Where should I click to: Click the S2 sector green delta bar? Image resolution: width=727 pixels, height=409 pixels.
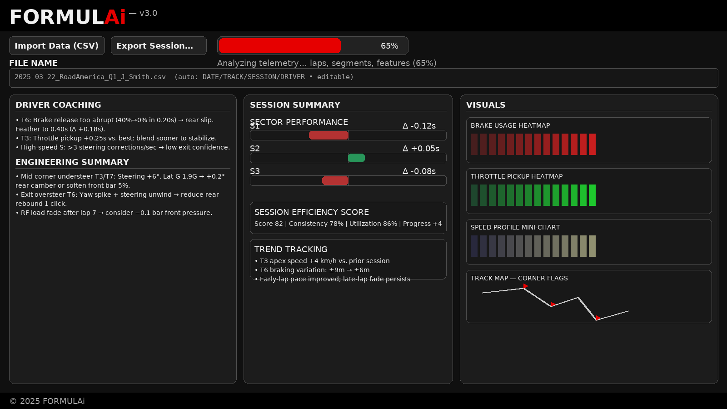pyautogui.click(x=356, y=158)
